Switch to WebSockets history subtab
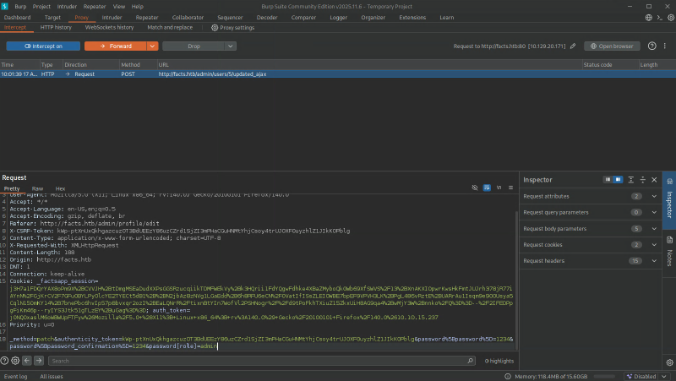 point(109,27)
